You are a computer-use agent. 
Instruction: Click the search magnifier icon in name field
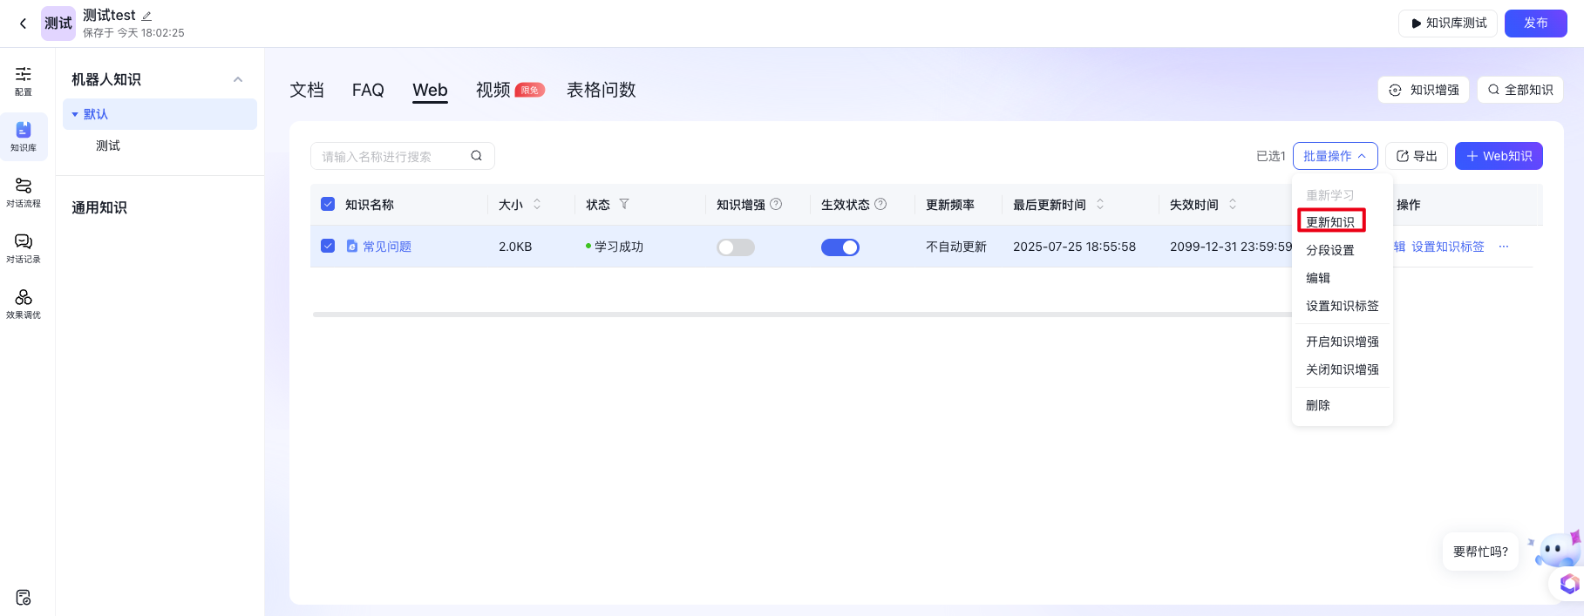tap(476, 156)
